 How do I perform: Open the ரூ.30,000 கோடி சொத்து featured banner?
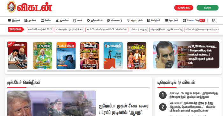pos(186,55)
